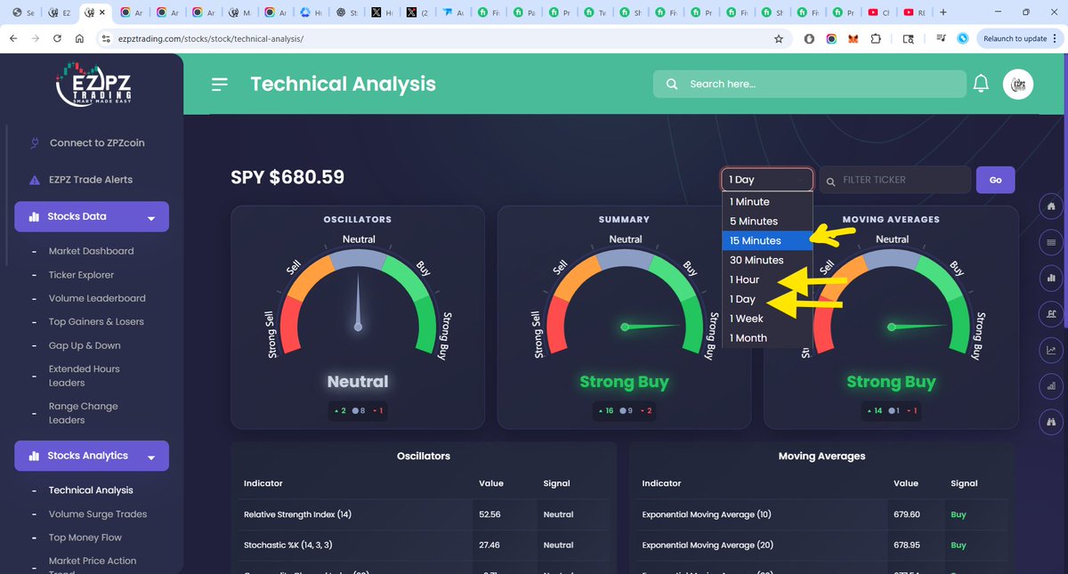Image resolution: width=1068 pixels, height=574 pixels.
Task: Switch to the first YouTube browser tab
Action: click(x=878, y=12)
